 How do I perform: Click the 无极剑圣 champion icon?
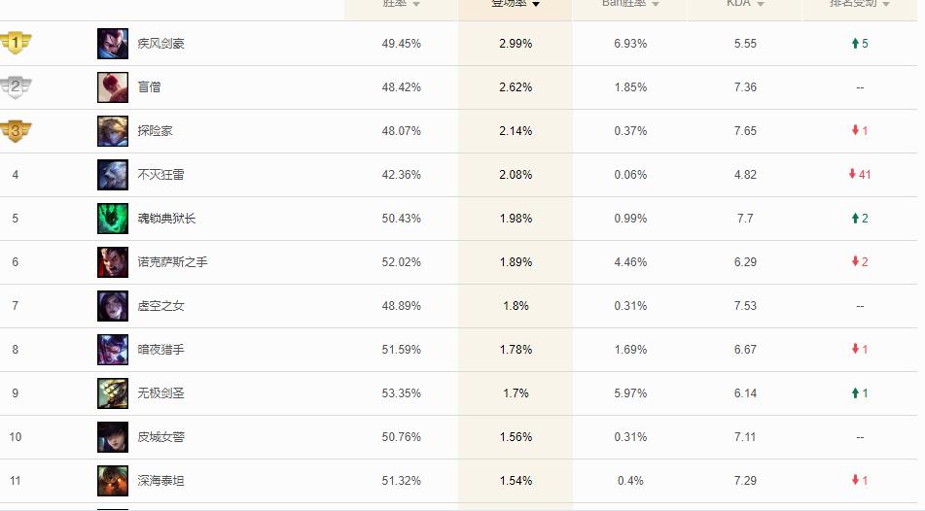[x=113, y=393]
